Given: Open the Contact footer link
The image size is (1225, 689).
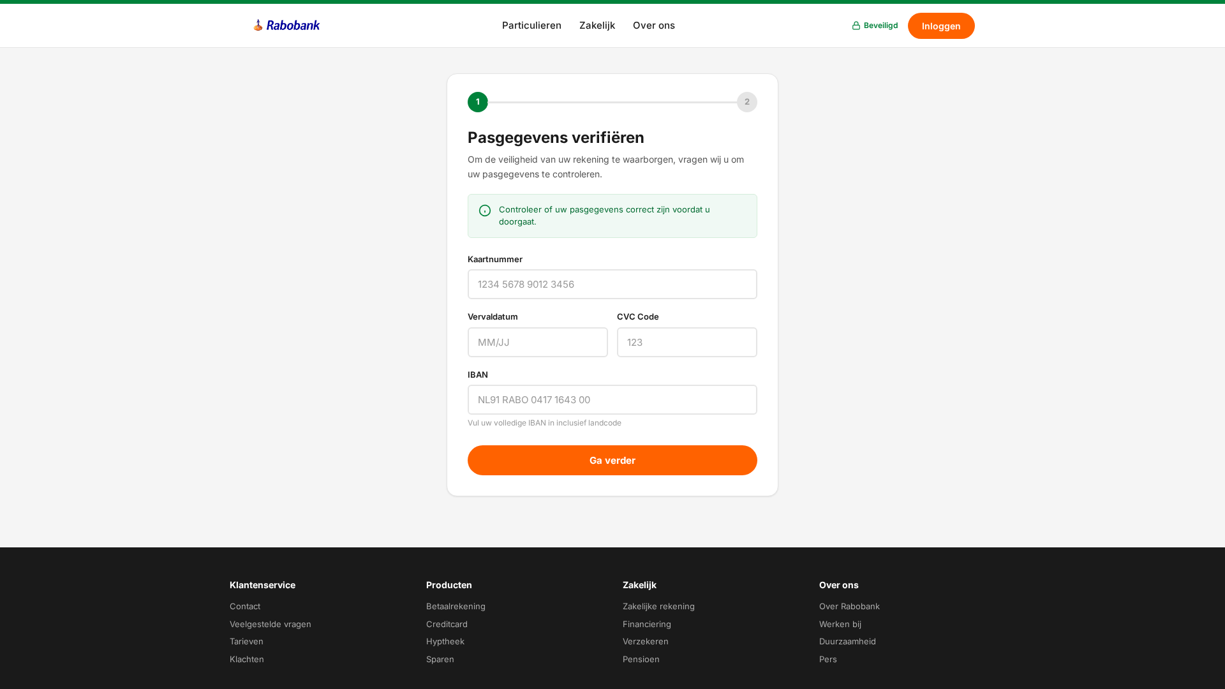Looking at the screenshot, I should click(x=245, y=606).
